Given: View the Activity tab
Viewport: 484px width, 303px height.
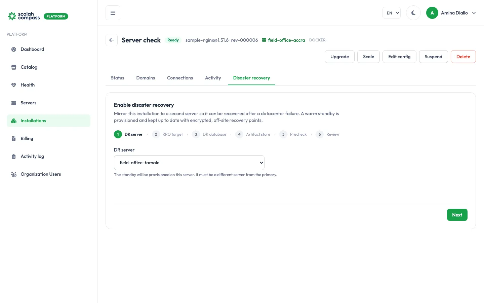Looking at the screenshot, I should click(x=213, y=78).
